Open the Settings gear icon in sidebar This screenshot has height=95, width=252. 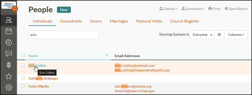click(9, 88)
